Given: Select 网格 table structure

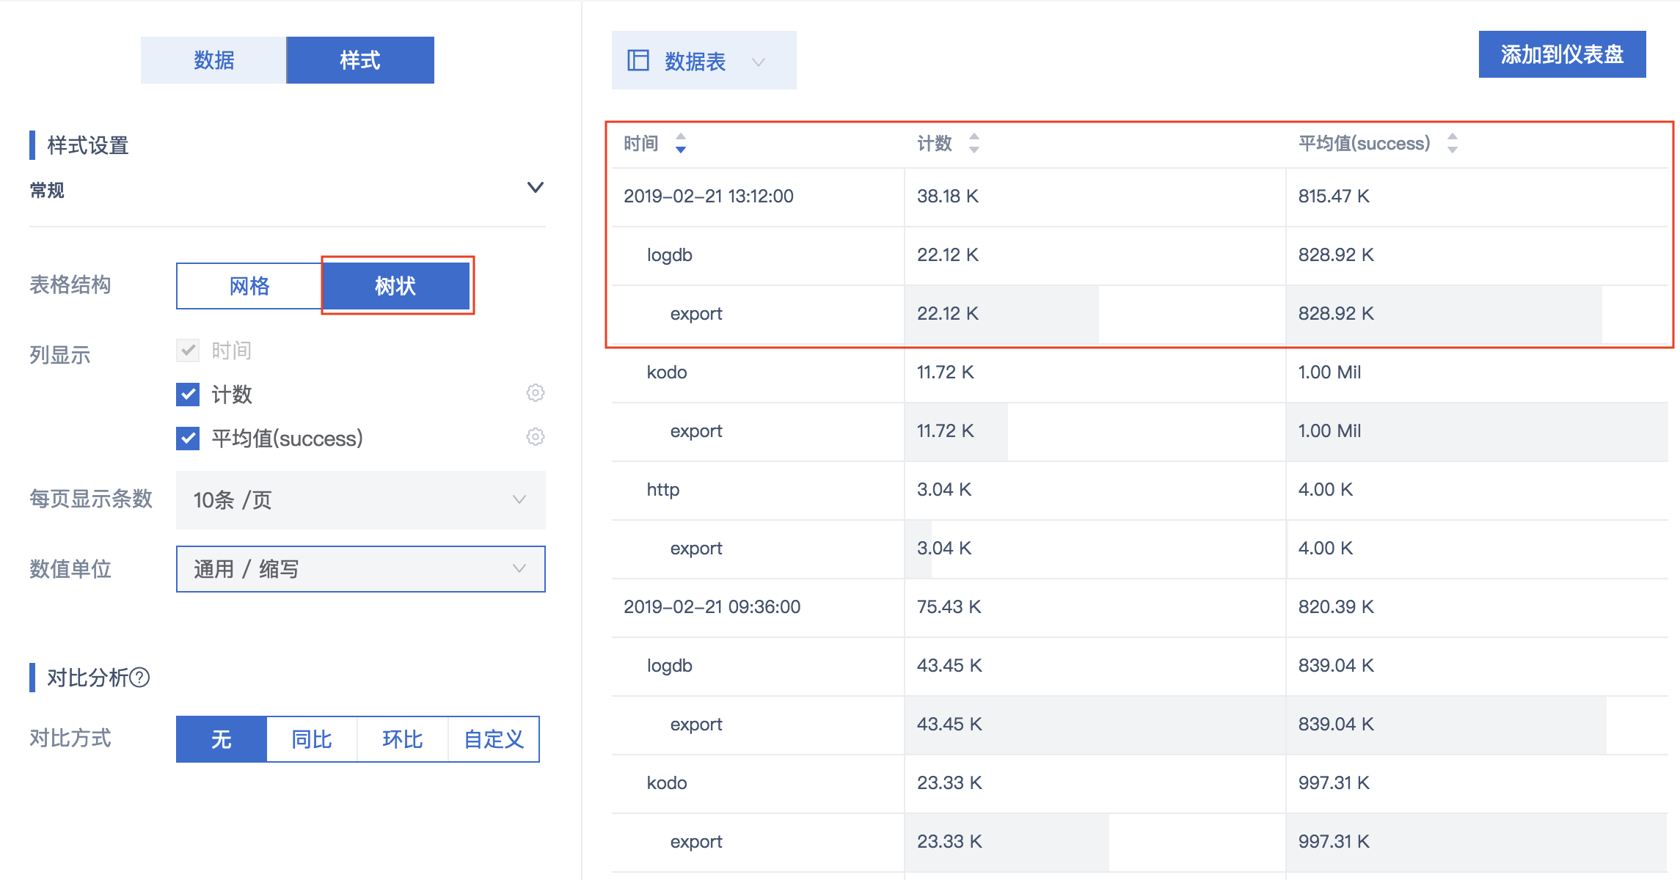Looking at the screenshot, I should click(x=249, y=286).
